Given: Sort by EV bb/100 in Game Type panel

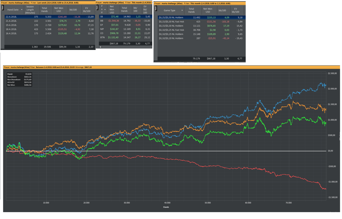Looking at the screenshot, I should 235,10.
